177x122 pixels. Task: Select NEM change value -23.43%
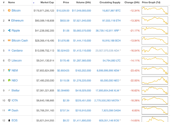pyautogui.click(x=135, y=70)
